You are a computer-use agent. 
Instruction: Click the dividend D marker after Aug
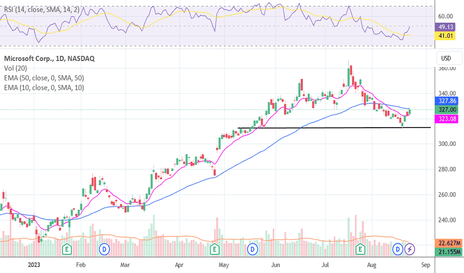tap(398, 249)
